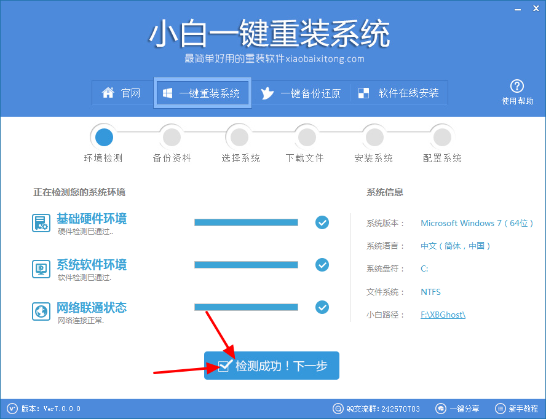546x419 pixels.
Task: Click the 安装系统 step circle
Action: point(374,137)
